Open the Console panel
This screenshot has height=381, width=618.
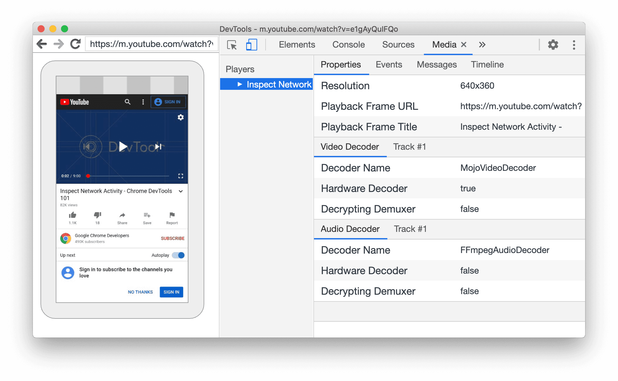tap(349, 44)
